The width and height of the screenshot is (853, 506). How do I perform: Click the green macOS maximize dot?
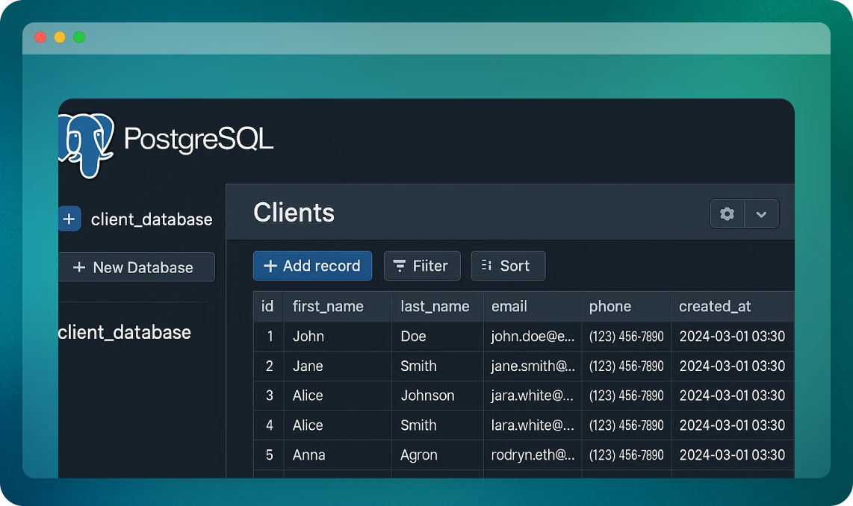(x=79, y=37)
